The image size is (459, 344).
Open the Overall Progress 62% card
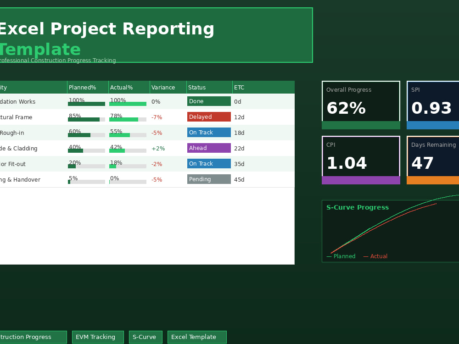coord(361,105)
